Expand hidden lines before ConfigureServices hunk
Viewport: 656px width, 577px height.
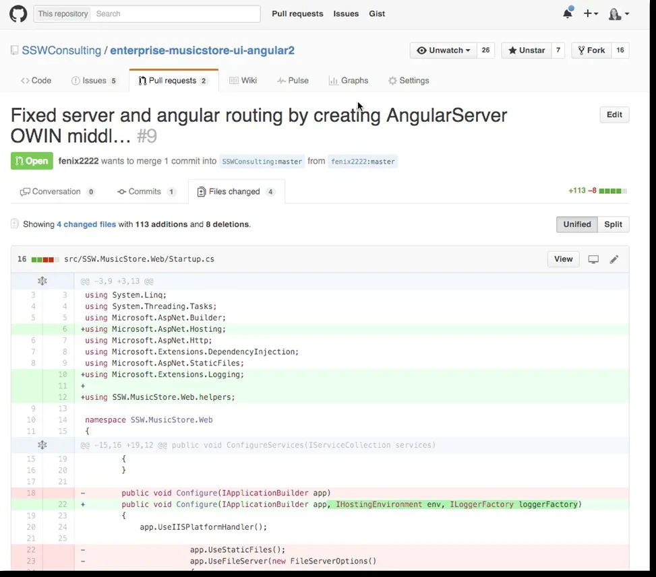(42, 446)
